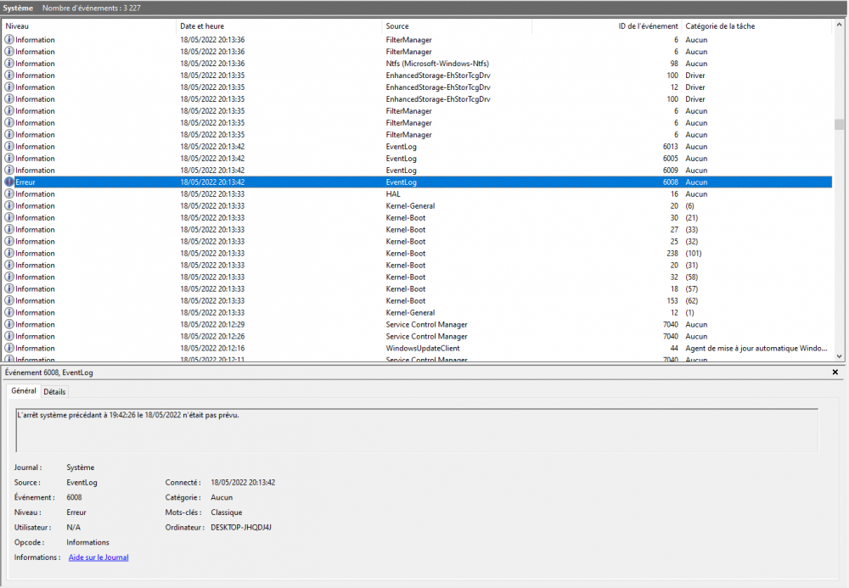Screen dimensions: 849x588
Task: Click the event list scrollbar's down arrow
Action: point(839,357)
